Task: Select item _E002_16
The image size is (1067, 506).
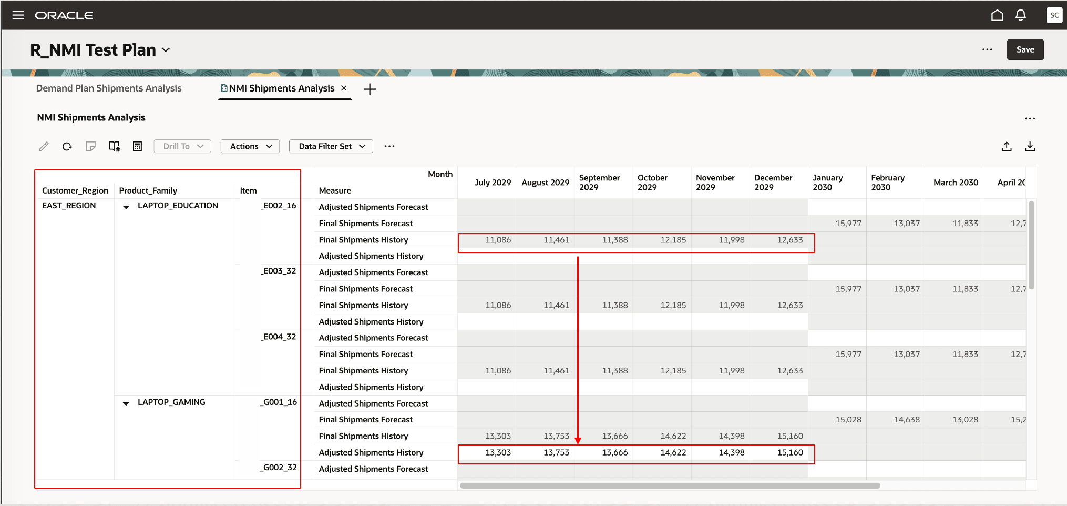Action: tap(278, 206)
